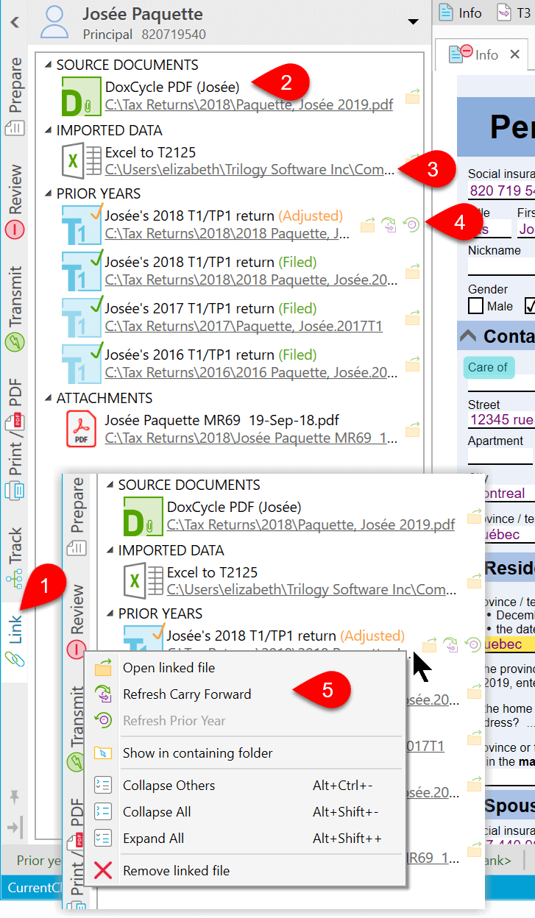Open the Paquette, Josée.2017T1 path link in top panel
Image resolution: width=535 pixels, height=918 pixels.
244,326
